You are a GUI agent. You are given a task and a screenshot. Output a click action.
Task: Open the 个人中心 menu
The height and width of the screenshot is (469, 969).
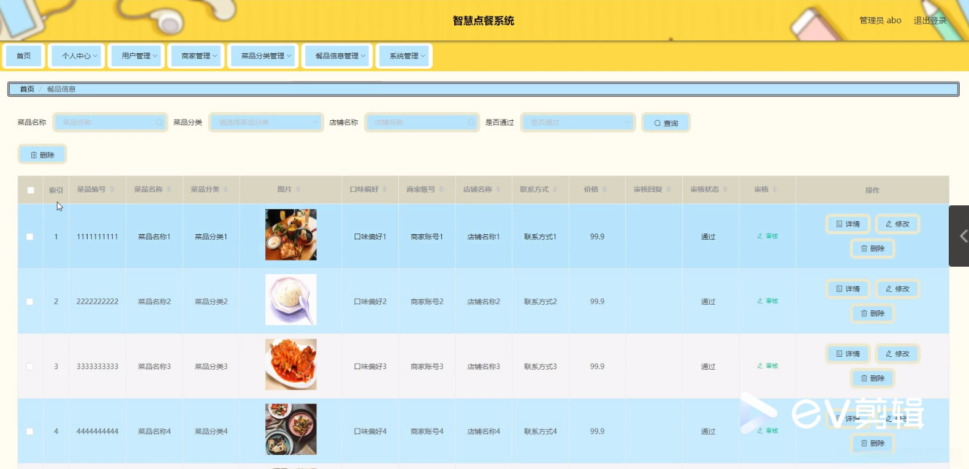[x=77, y=56]
